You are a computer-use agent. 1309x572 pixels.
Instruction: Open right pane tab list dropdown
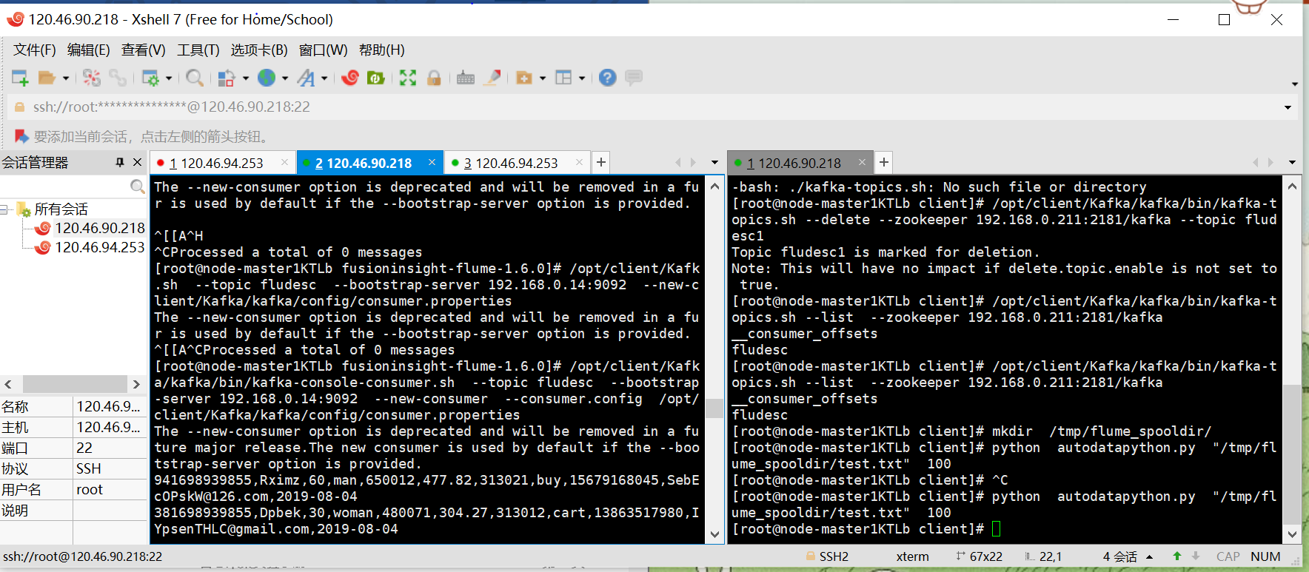click(1292, 163)
